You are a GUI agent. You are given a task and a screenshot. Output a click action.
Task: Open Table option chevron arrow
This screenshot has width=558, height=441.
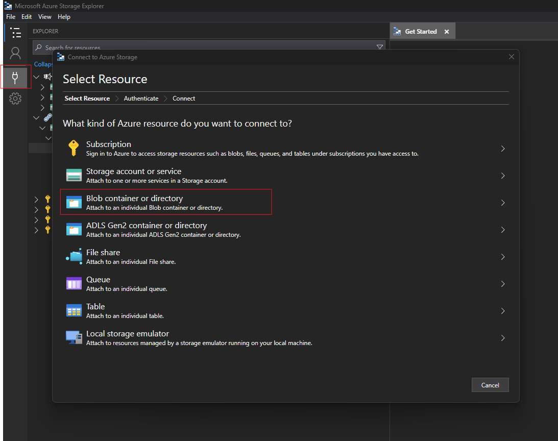click(503, 311)
